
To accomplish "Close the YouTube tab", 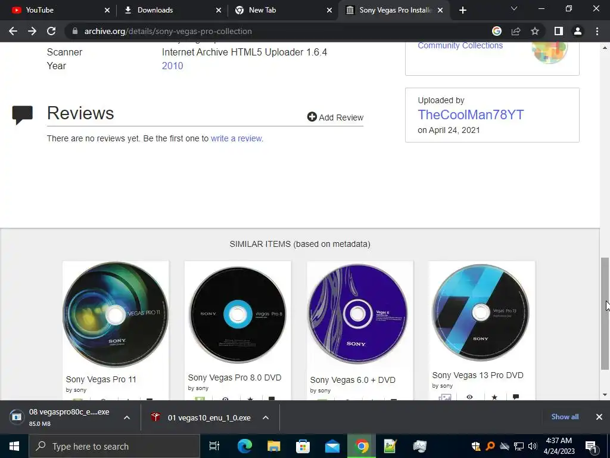I will coord(107,10).
